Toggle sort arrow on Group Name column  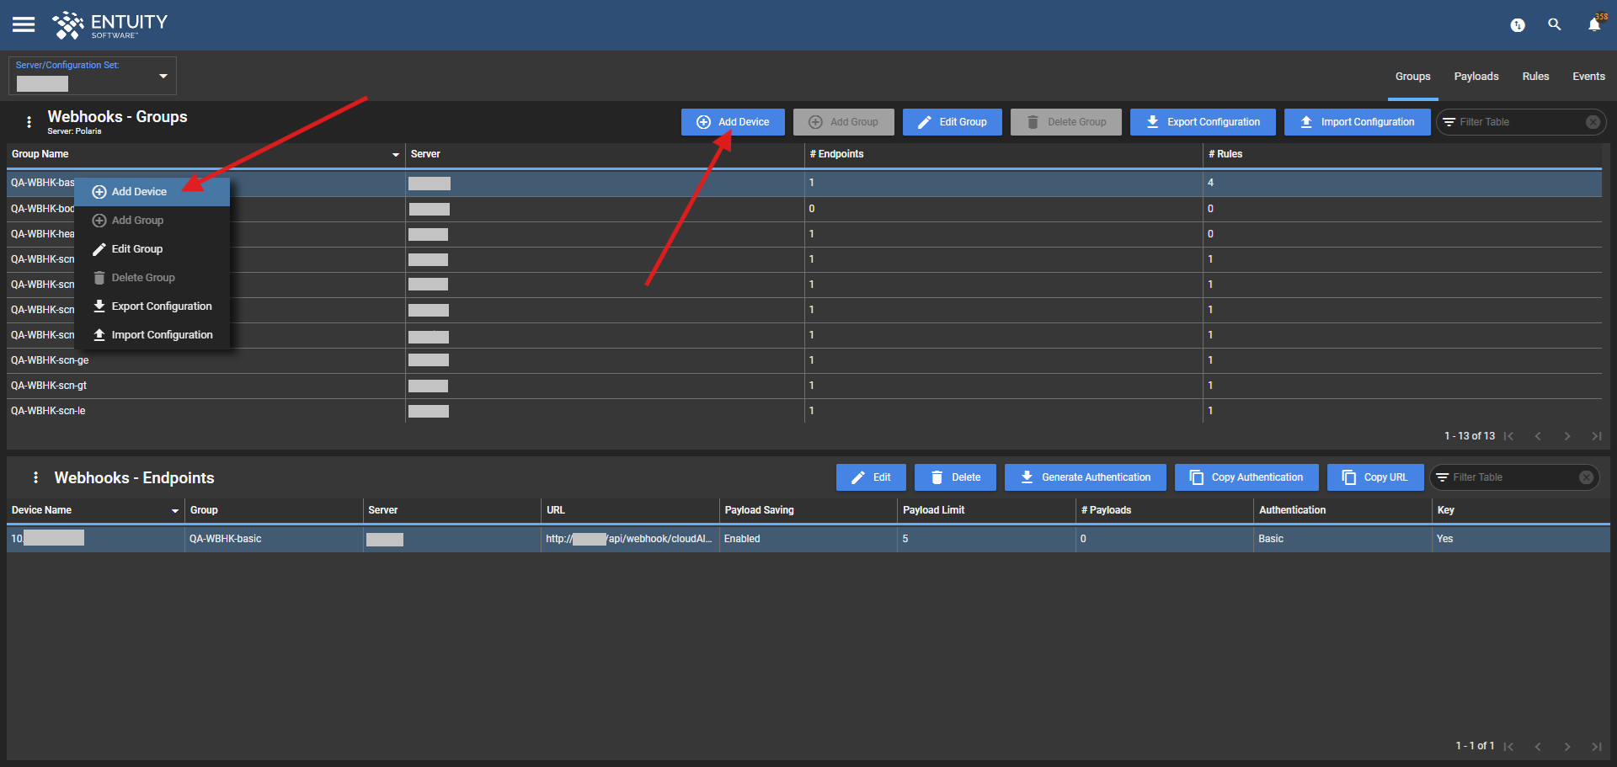[x=396, y=155]
